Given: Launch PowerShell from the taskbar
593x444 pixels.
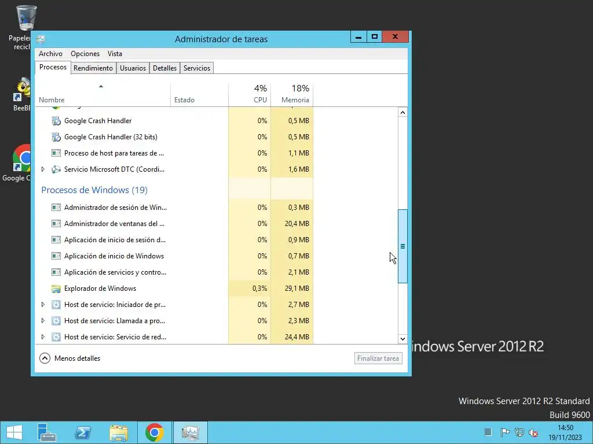Looking at the screenshot, I should (83, 432).
